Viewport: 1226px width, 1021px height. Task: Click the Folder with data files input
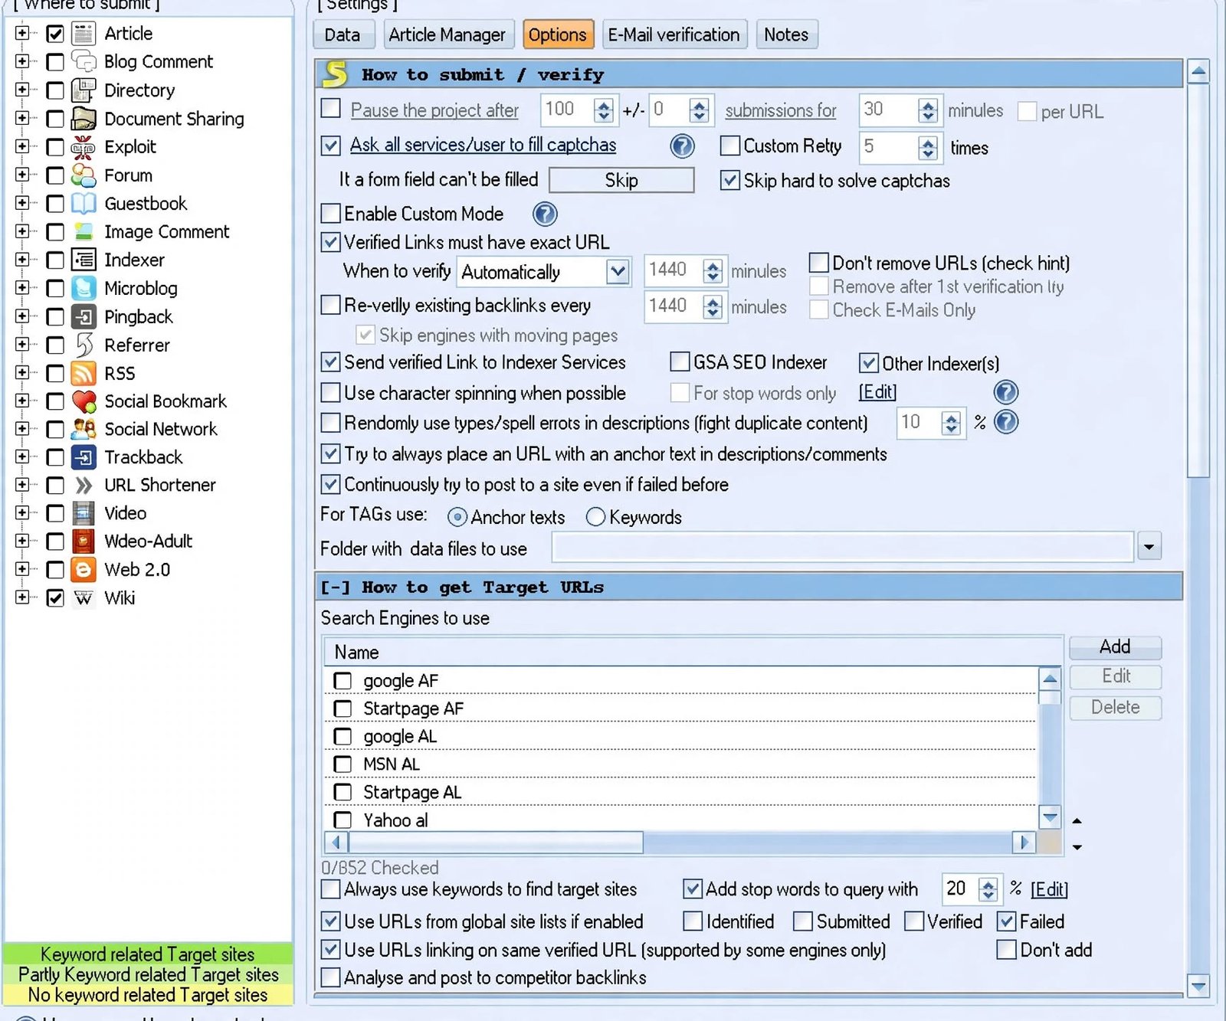pyautogui.click(x=842, y=547)
